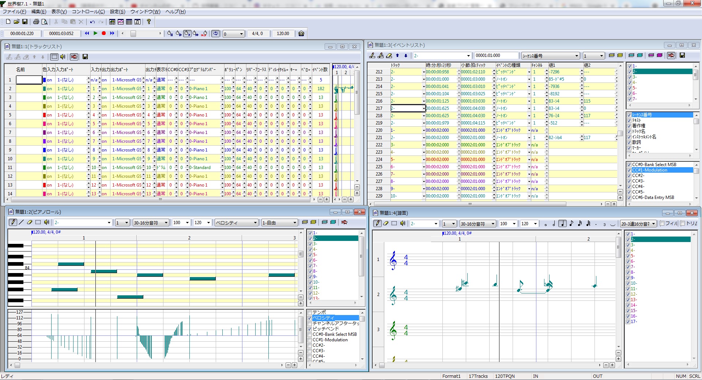Image resolution: width=702 pixels, height=380 pixels.
Task: Click the playback position slider thumb
Action: (x=133, y=34)
